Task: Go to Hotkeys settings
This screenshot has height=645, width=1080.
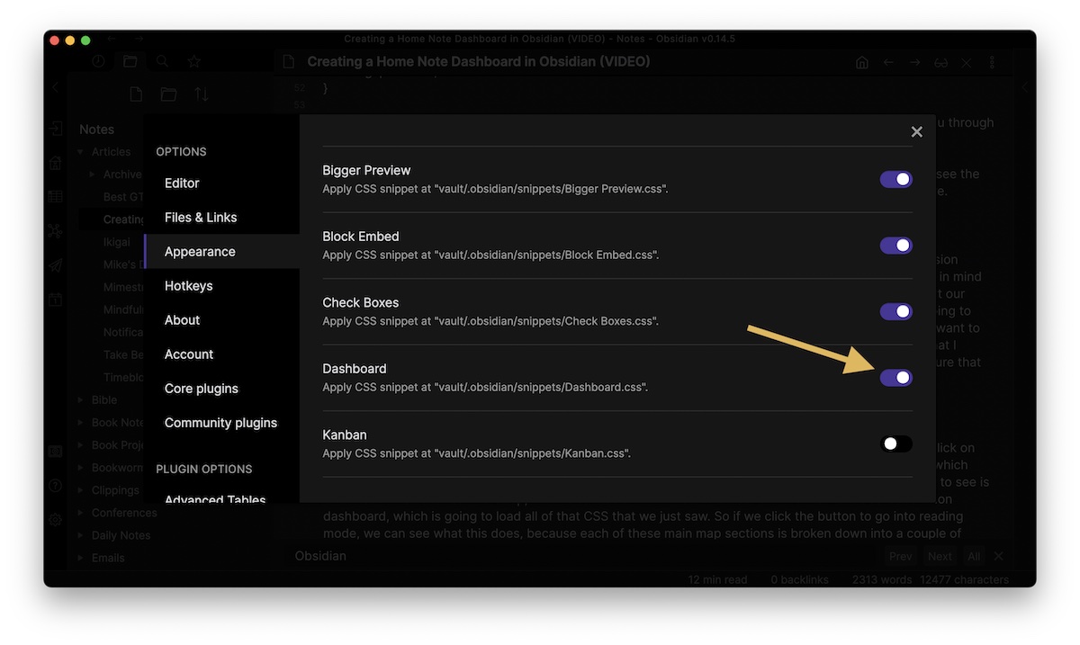Action: tap(221, 285)
